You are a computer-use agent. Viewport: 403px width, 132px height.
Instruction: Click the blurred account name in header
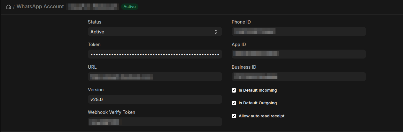[93, 7]
